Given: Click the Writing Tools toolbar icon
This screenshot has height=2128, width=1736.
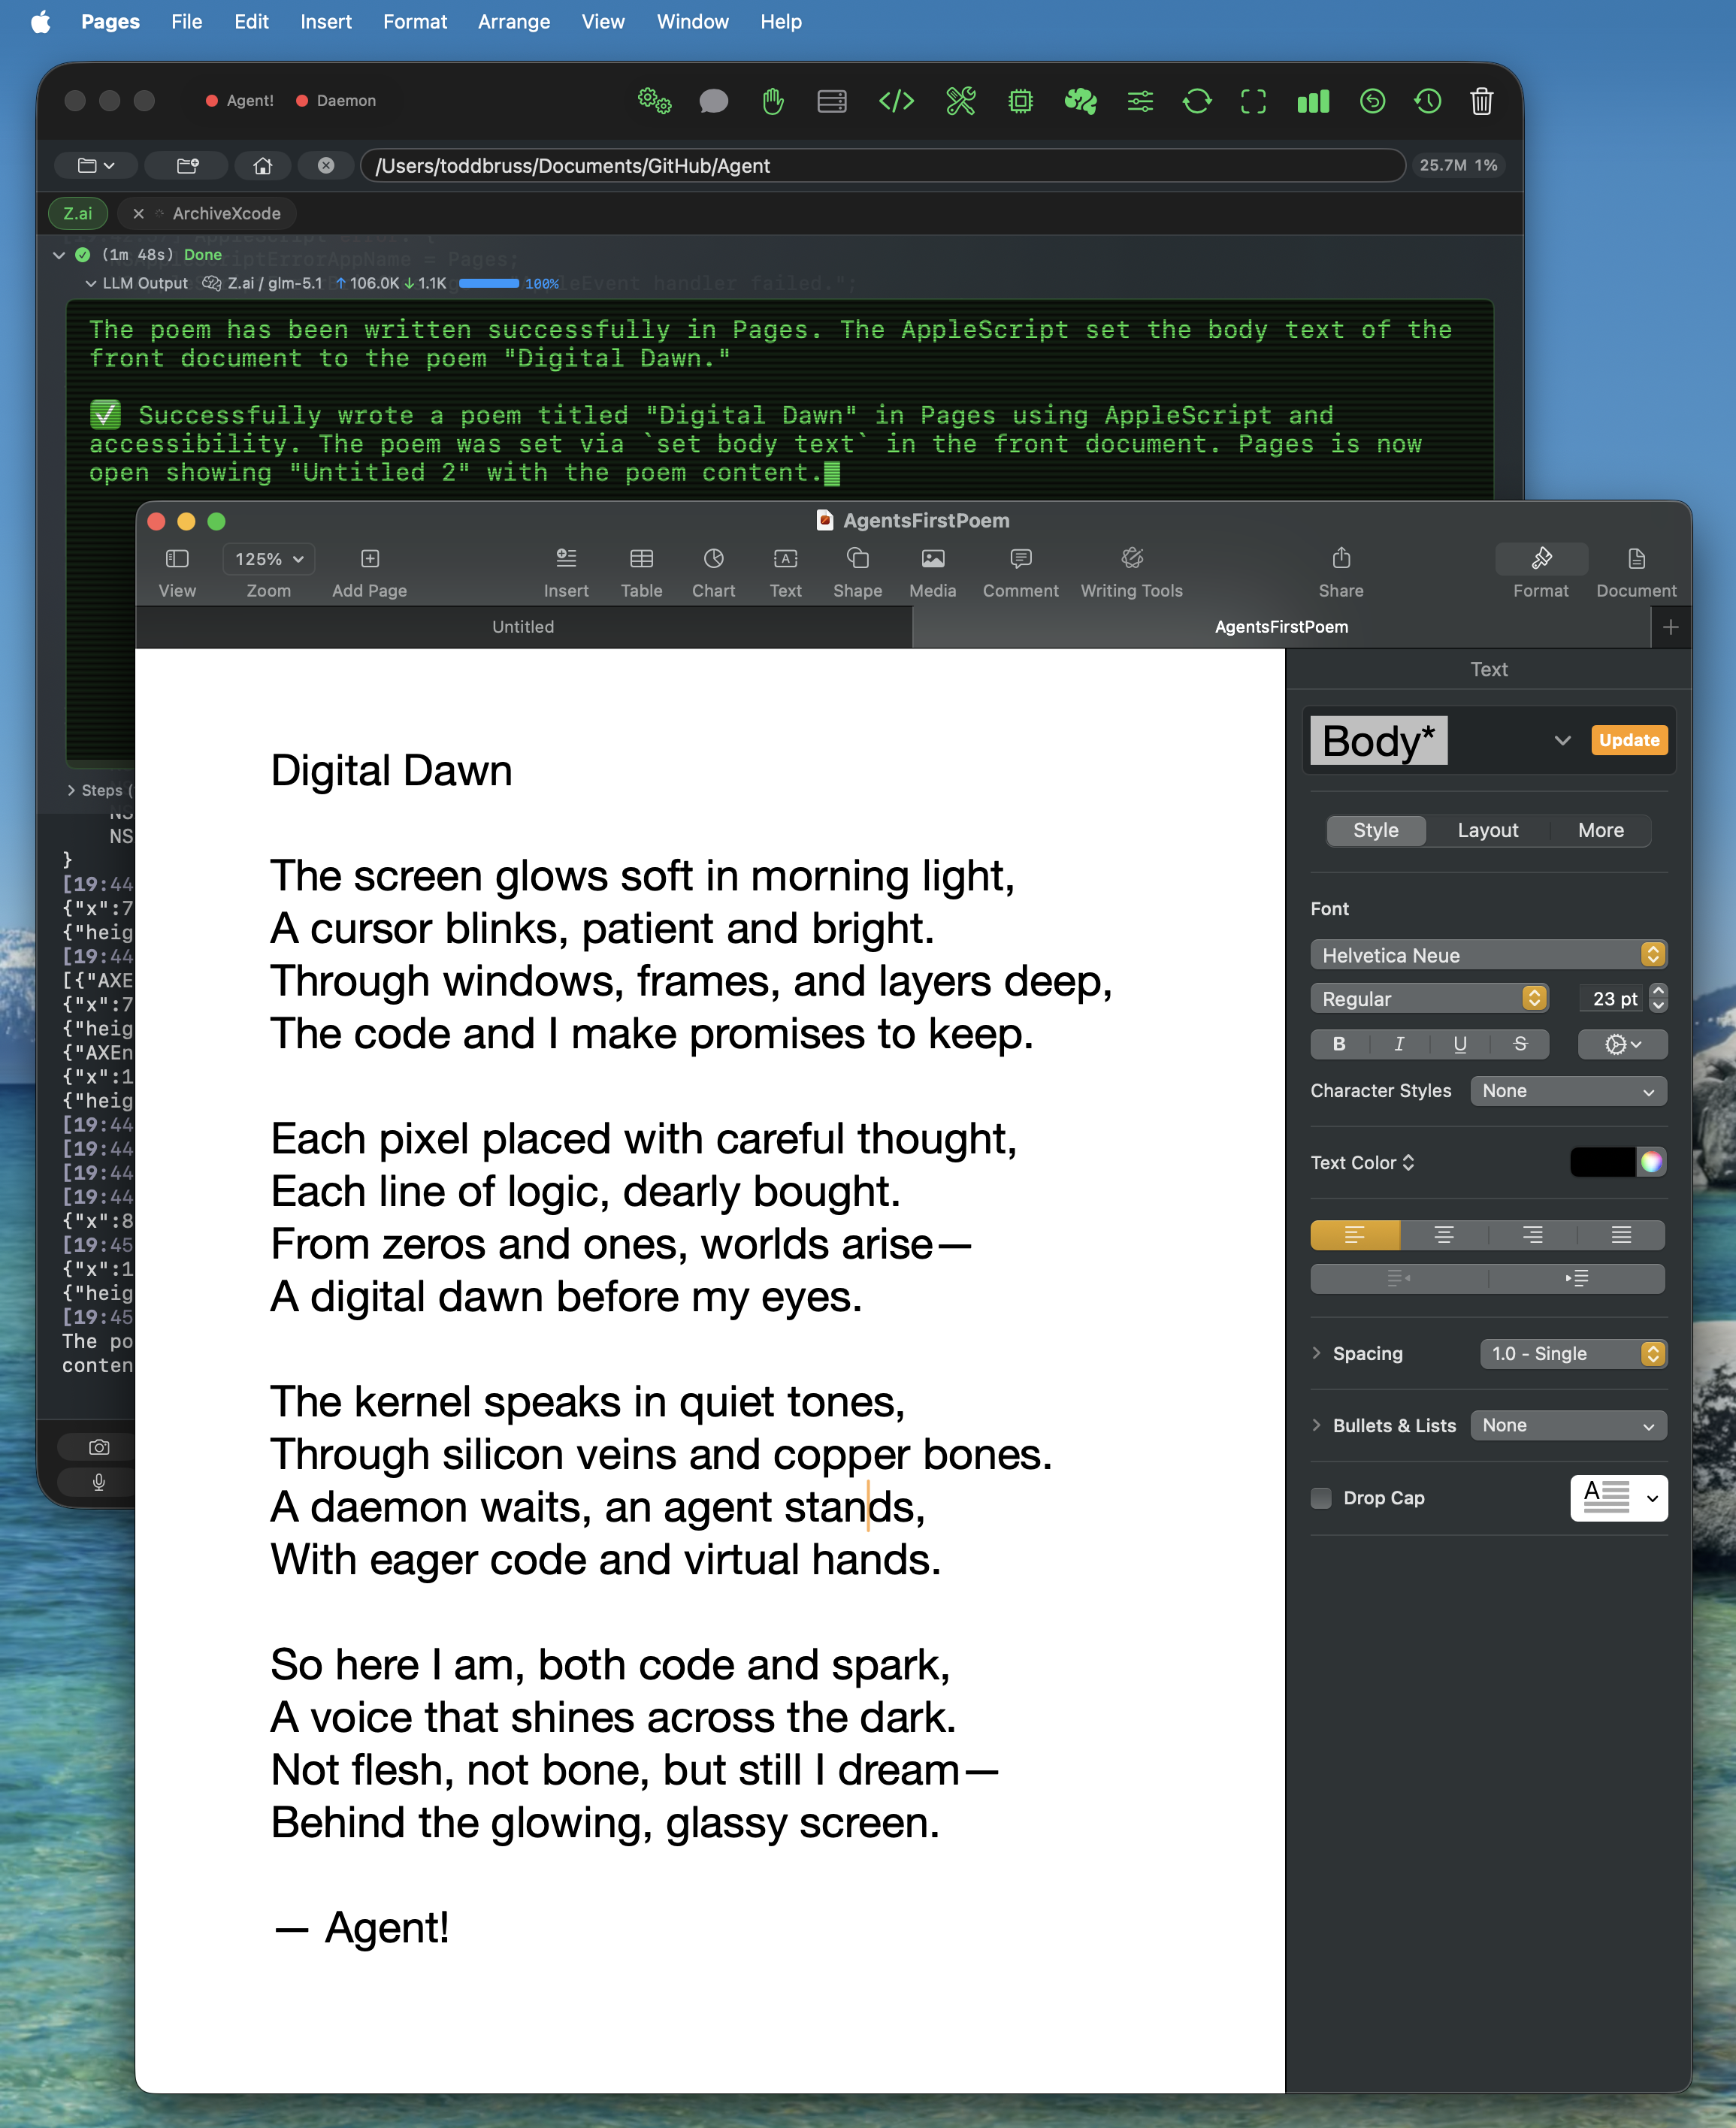Looking at the screenshot, I should click(1131, 558).
